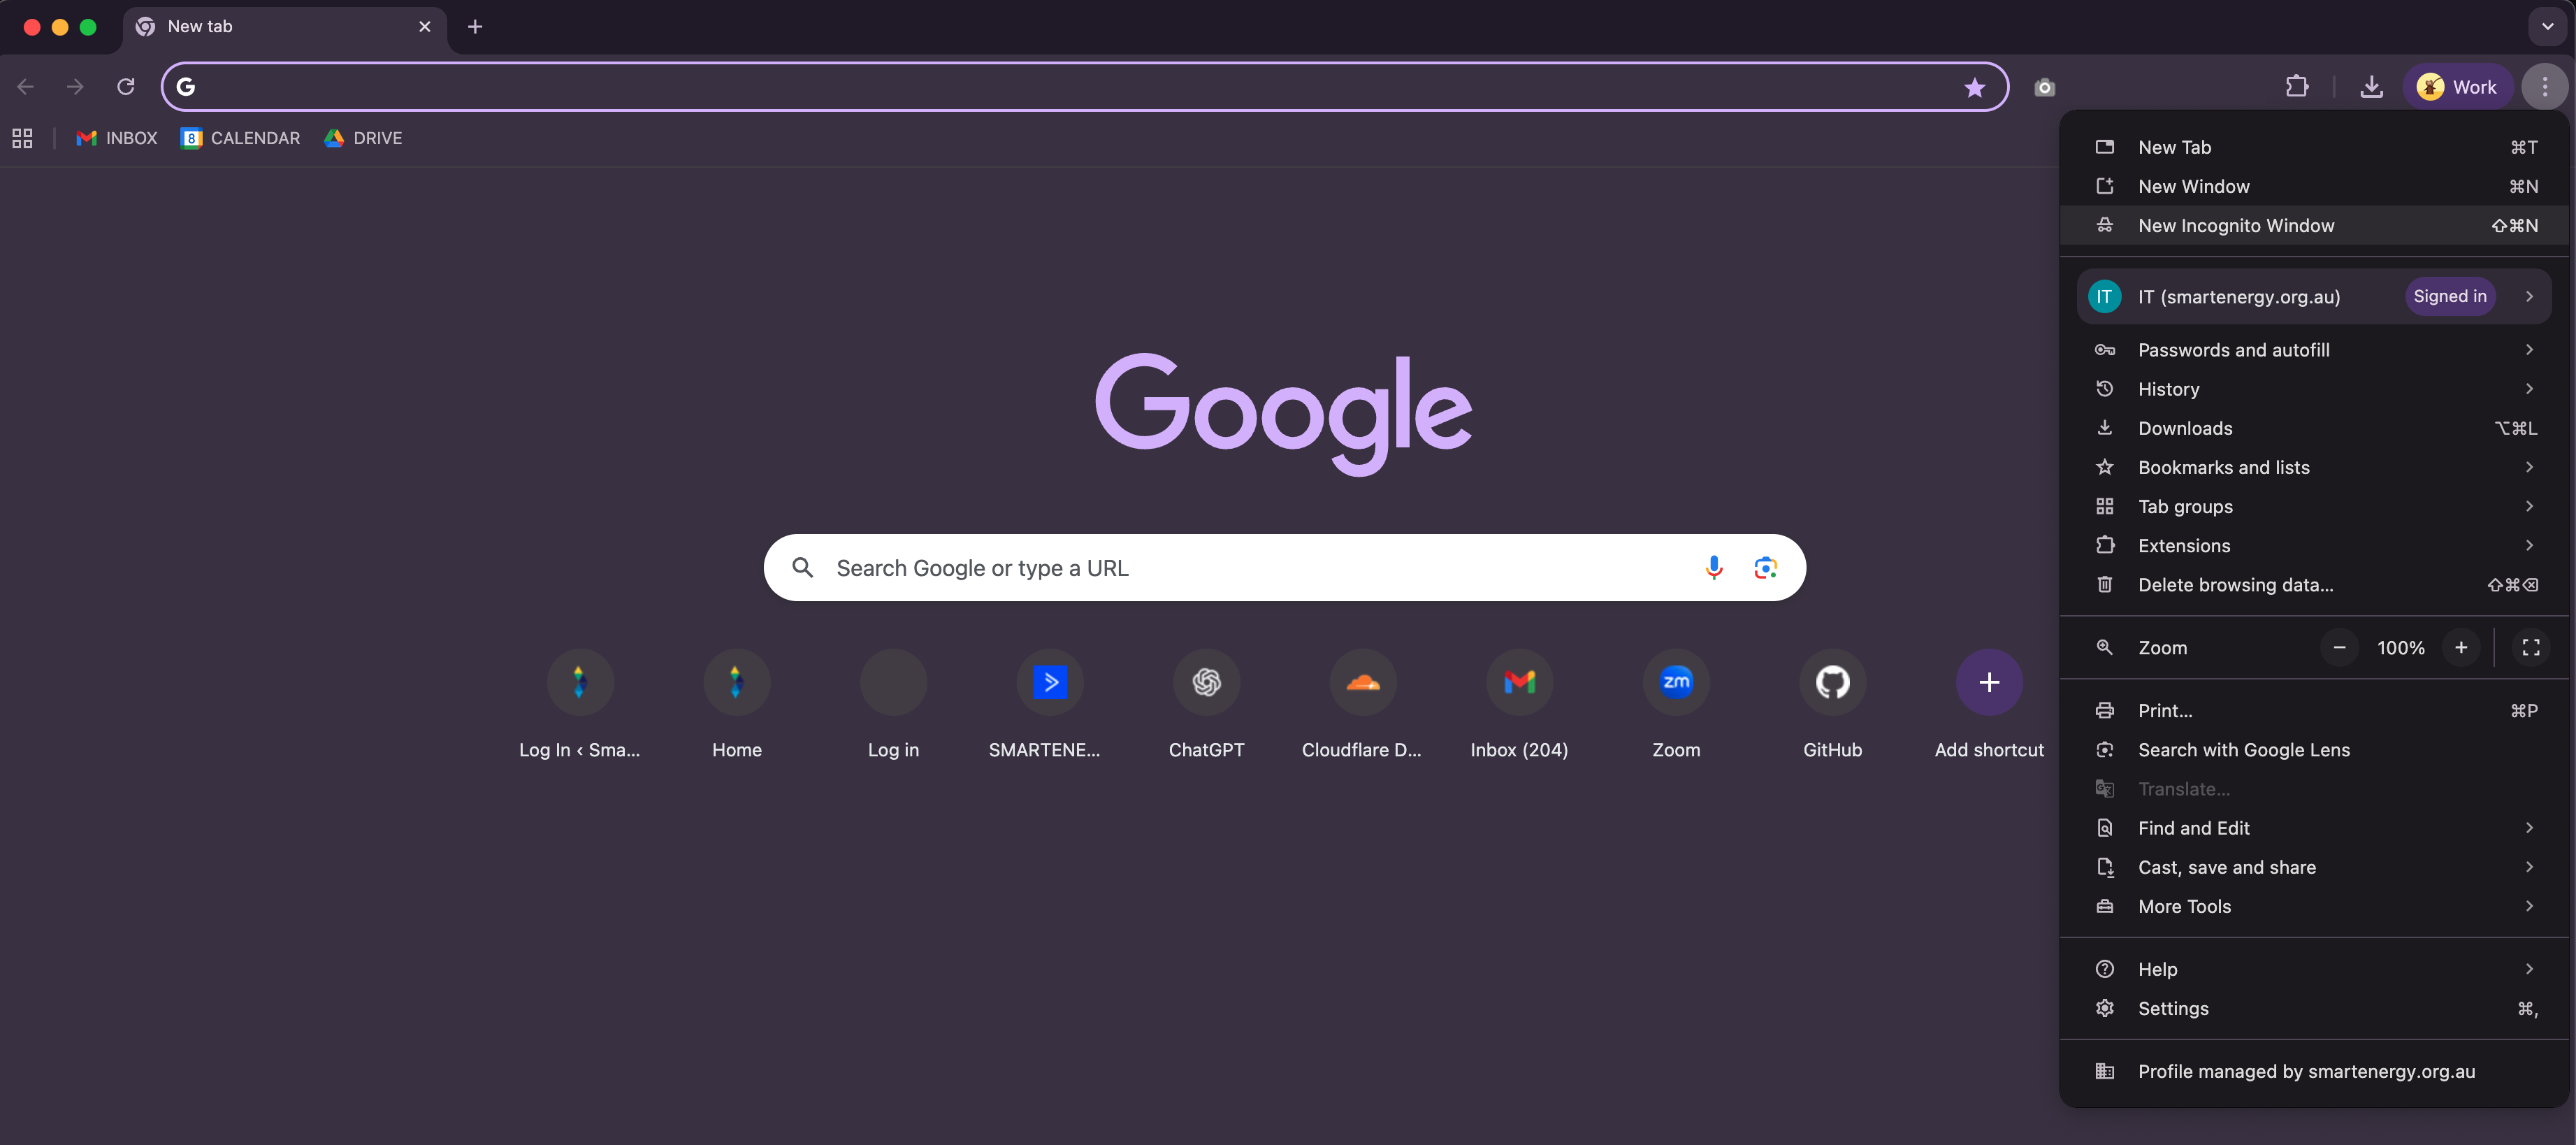This screenshot has width=2576, height=1145.
Task: Expand Passwords and autofill submenu
Action: tap(2314, 350)
